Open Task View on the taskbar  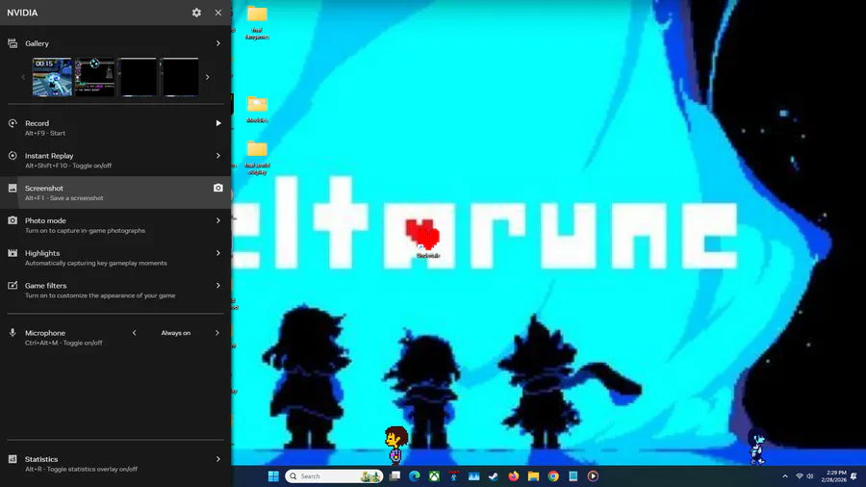click(x=395, y=476)
